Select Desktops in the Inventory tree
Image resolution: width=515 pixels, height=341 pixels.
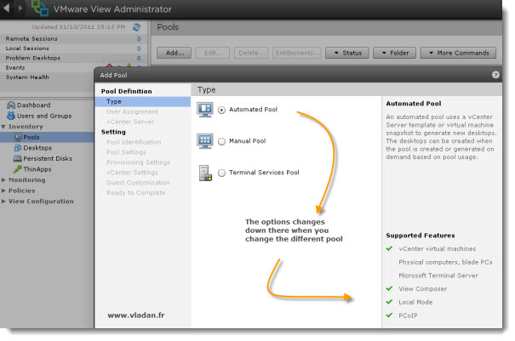(x=37, y=148)
